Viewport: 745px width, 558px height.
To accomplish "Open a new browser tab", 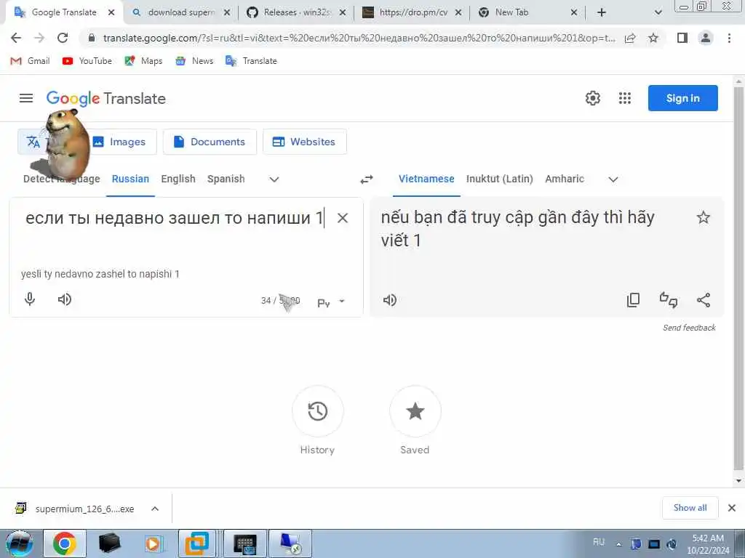I will 602,12.
